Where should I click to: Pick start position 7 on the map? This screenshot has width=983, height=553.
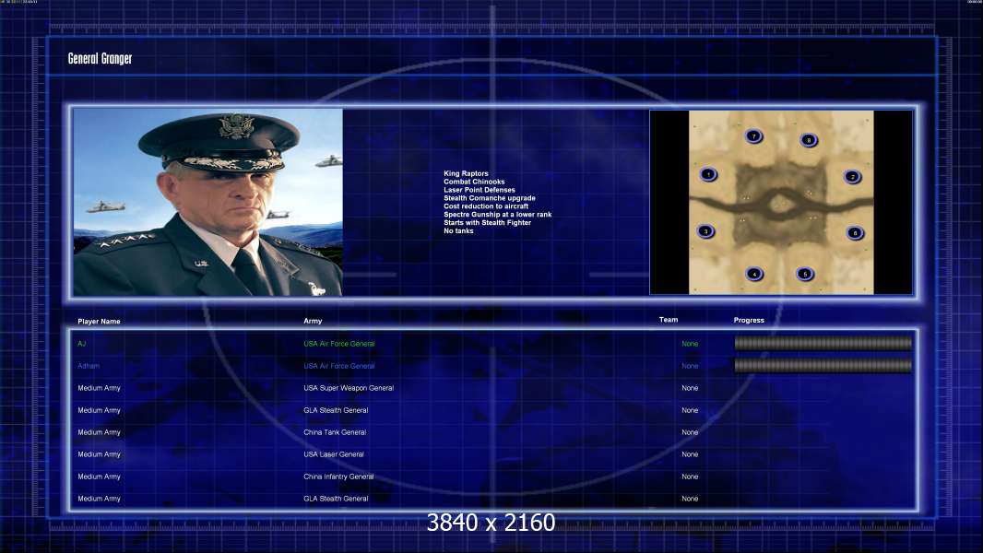754,135
